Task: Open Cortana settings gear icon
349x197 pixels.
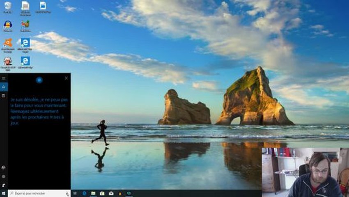Action: tap(4, 176)
